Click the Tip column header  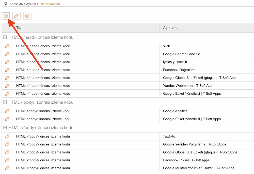pos(19,28)
